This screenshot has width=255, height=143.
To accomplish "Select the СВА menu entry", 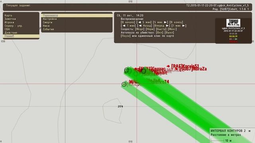I will 7,29.
